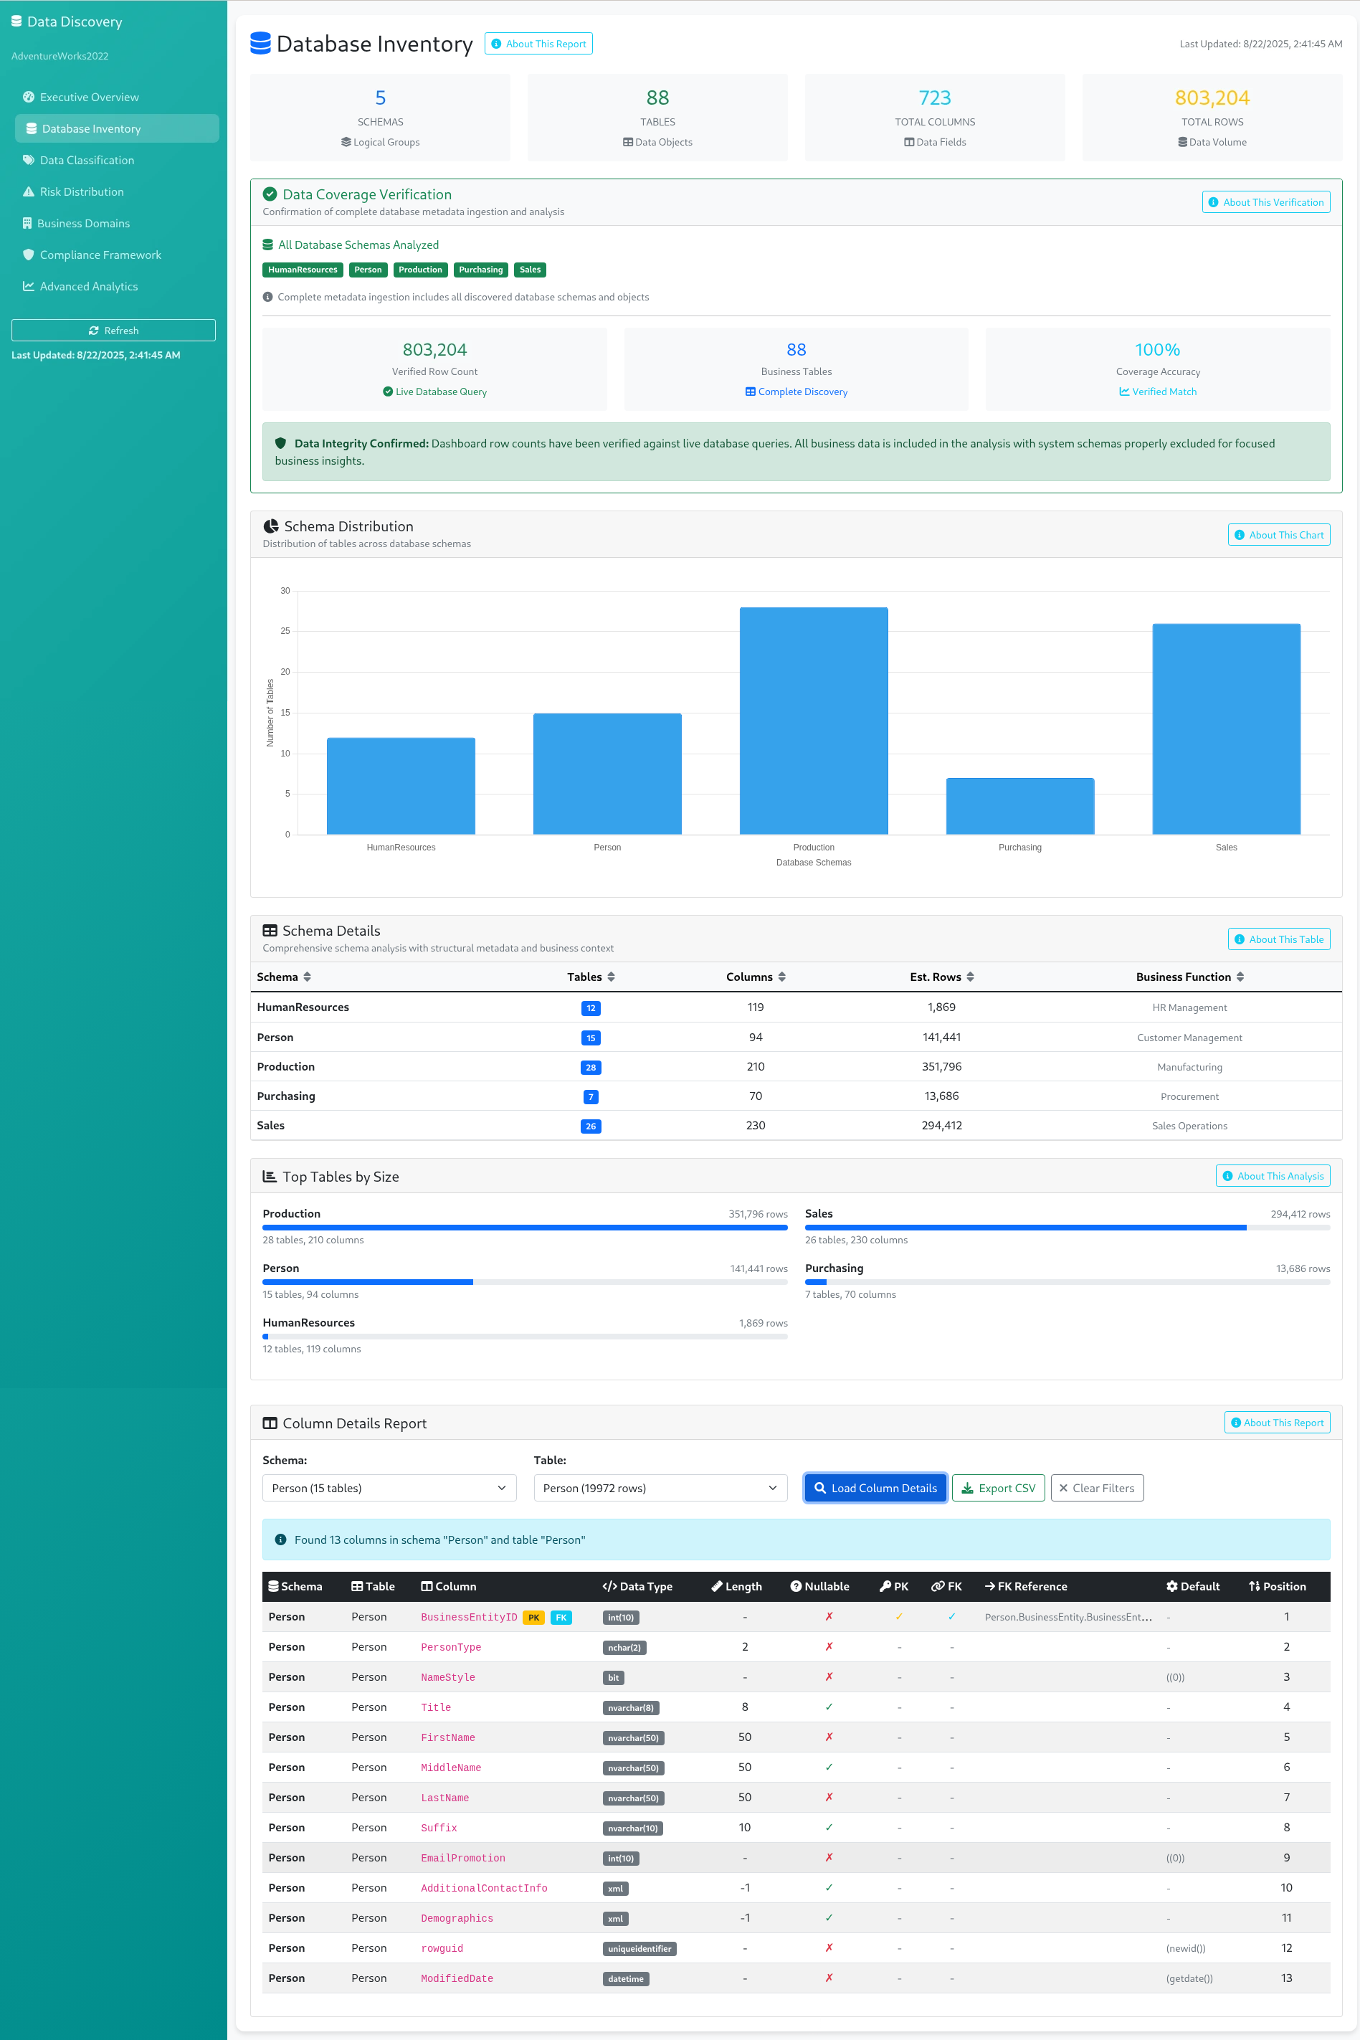Sort Schema Details by Schema column arrows
Viewport: 1360px width, 2040px height.
click(307, 977)
